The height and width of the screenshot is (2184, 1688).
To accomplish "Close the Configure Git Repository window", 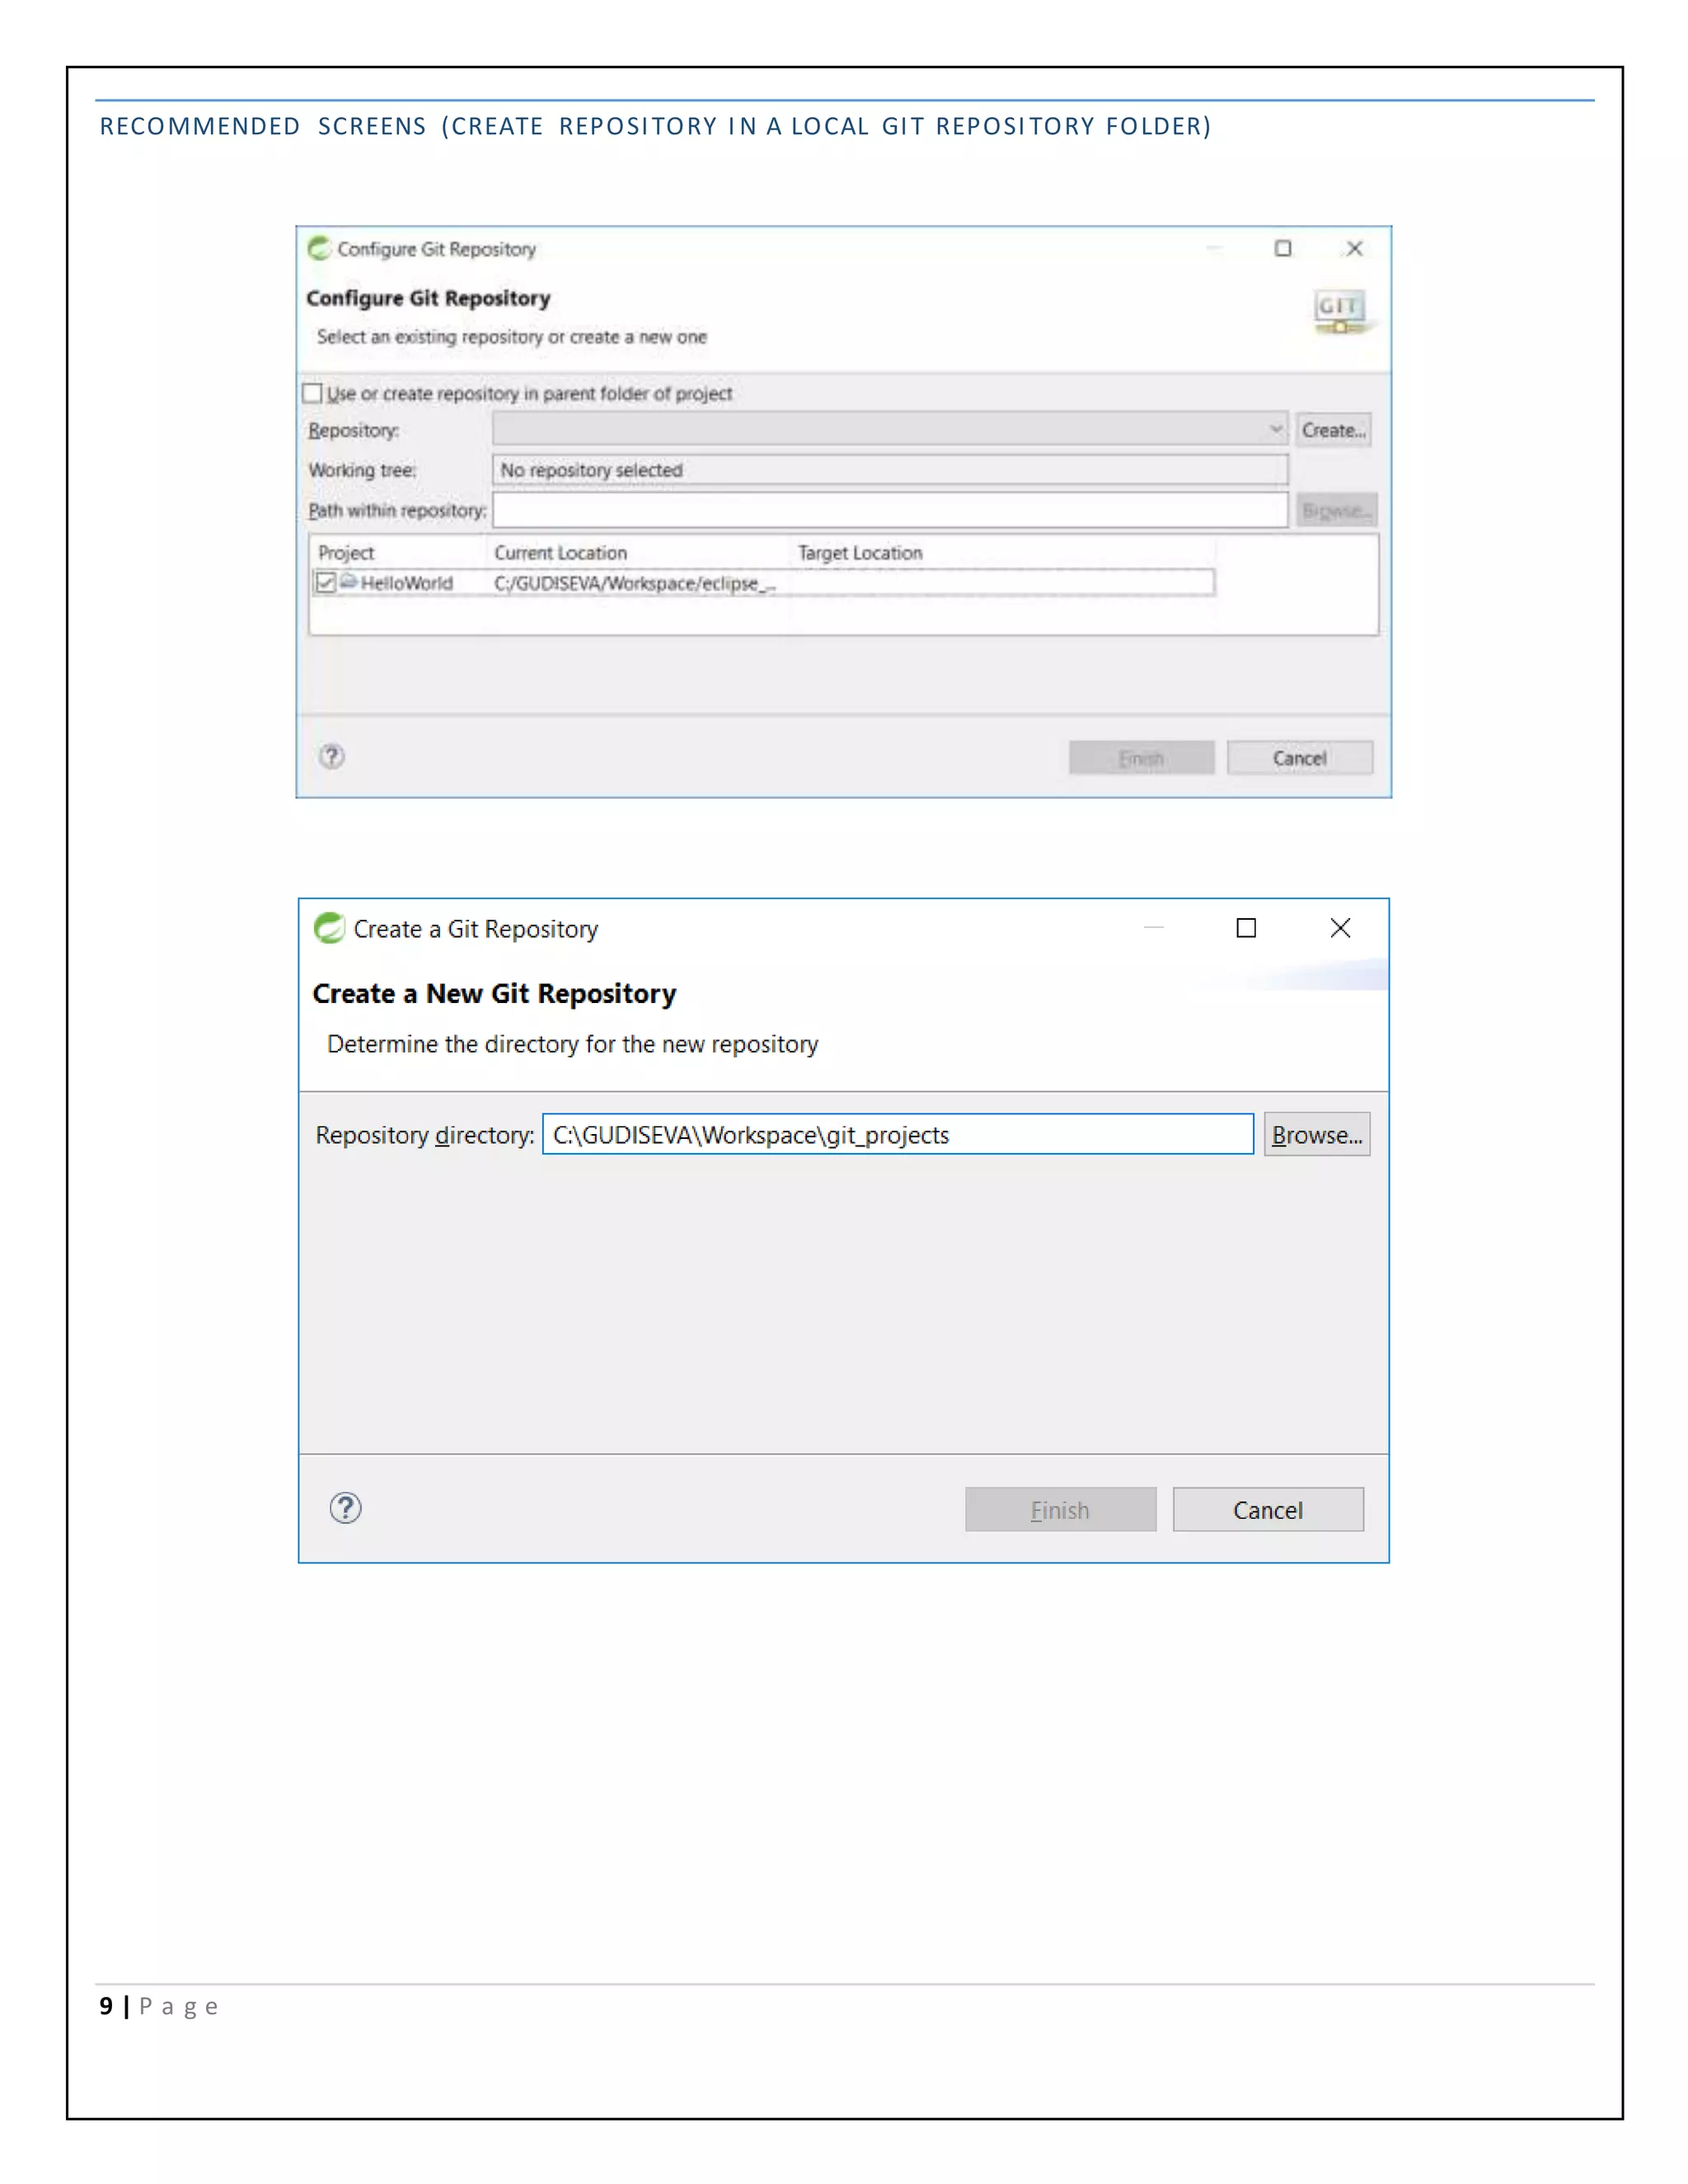I will (x=1354, y=248).
